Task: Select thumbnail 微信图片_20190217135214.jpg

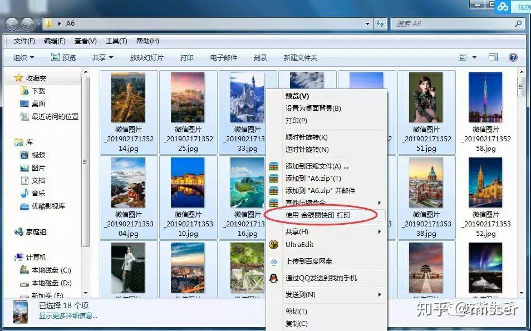Action: pos(129,112)
